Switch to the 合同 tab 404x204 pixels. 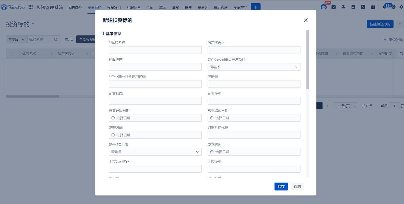tap(150, 8)
